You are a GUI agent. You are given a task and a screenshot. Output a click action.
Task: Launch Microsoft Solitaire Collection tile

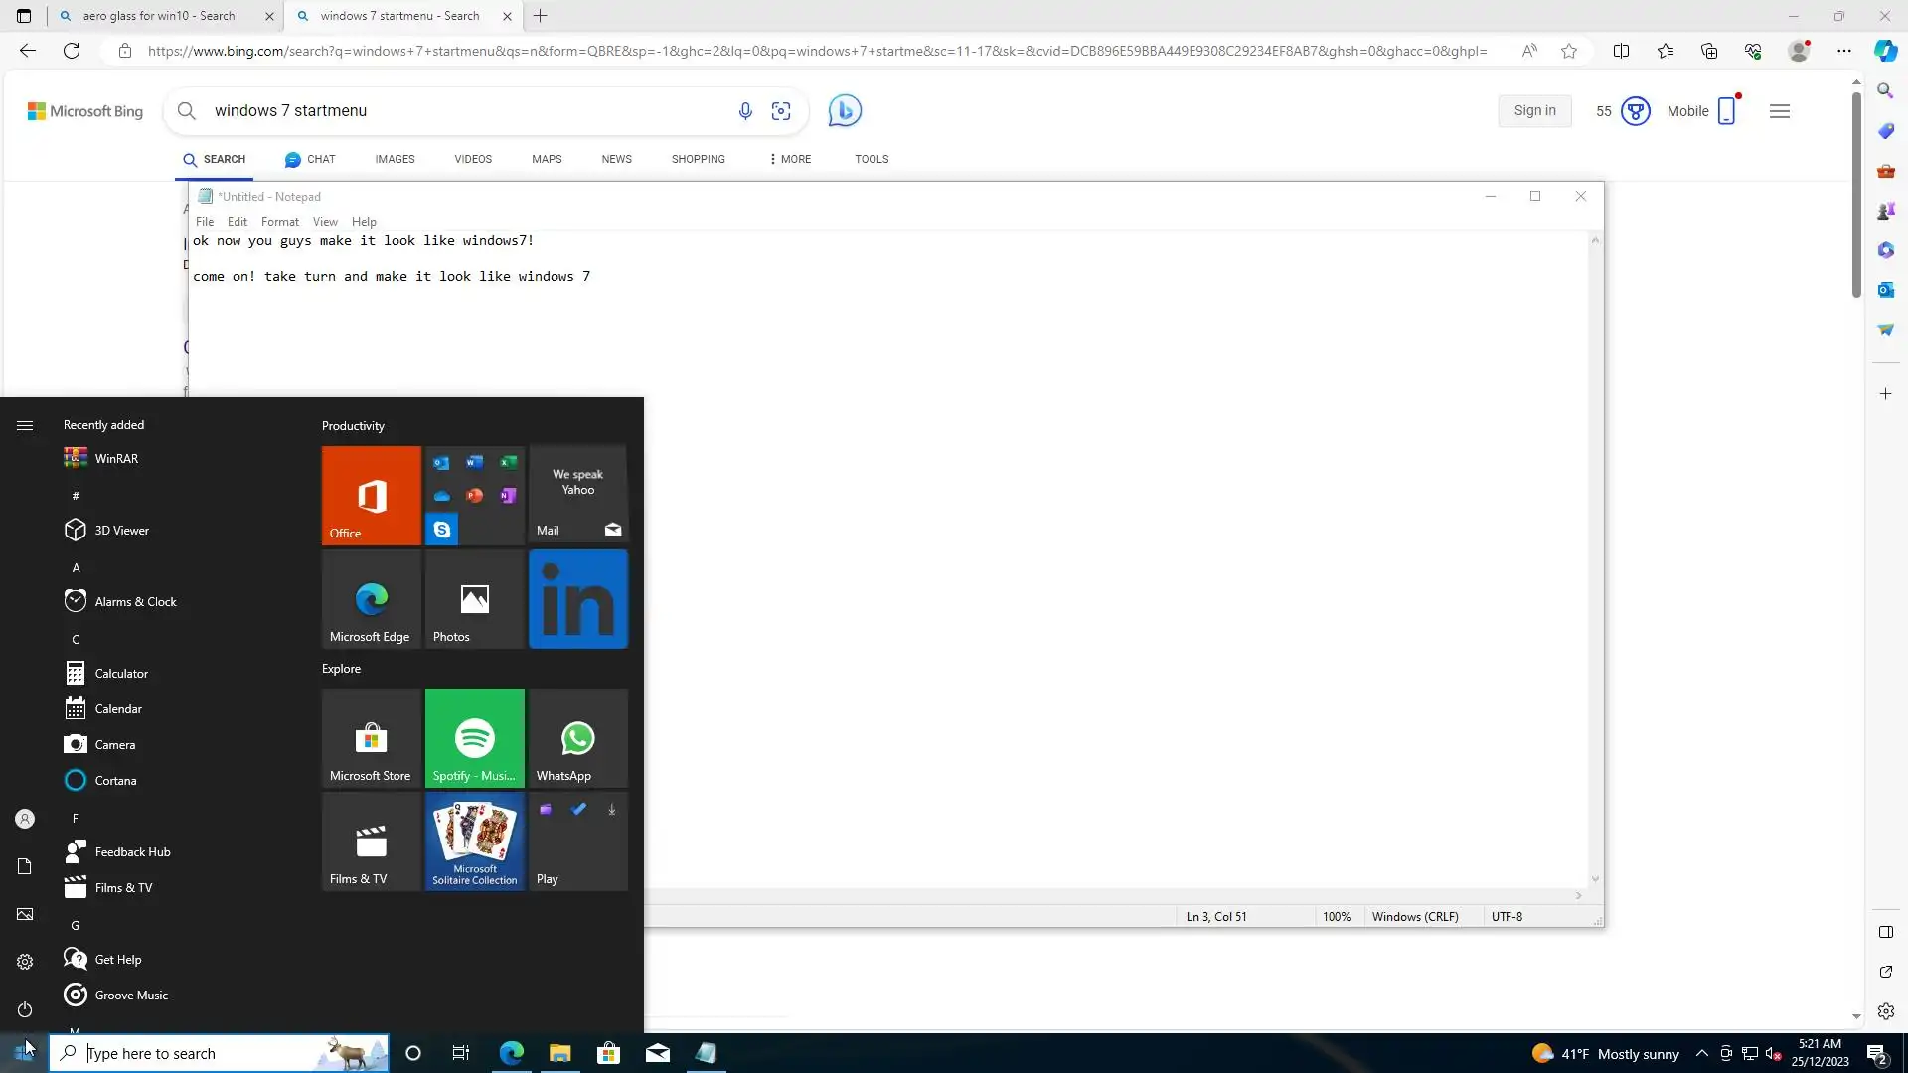pos(474,841)
